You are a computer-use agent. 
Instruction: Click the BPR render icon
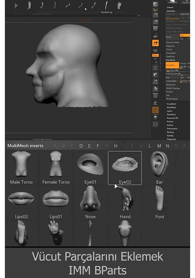[156, 4]
